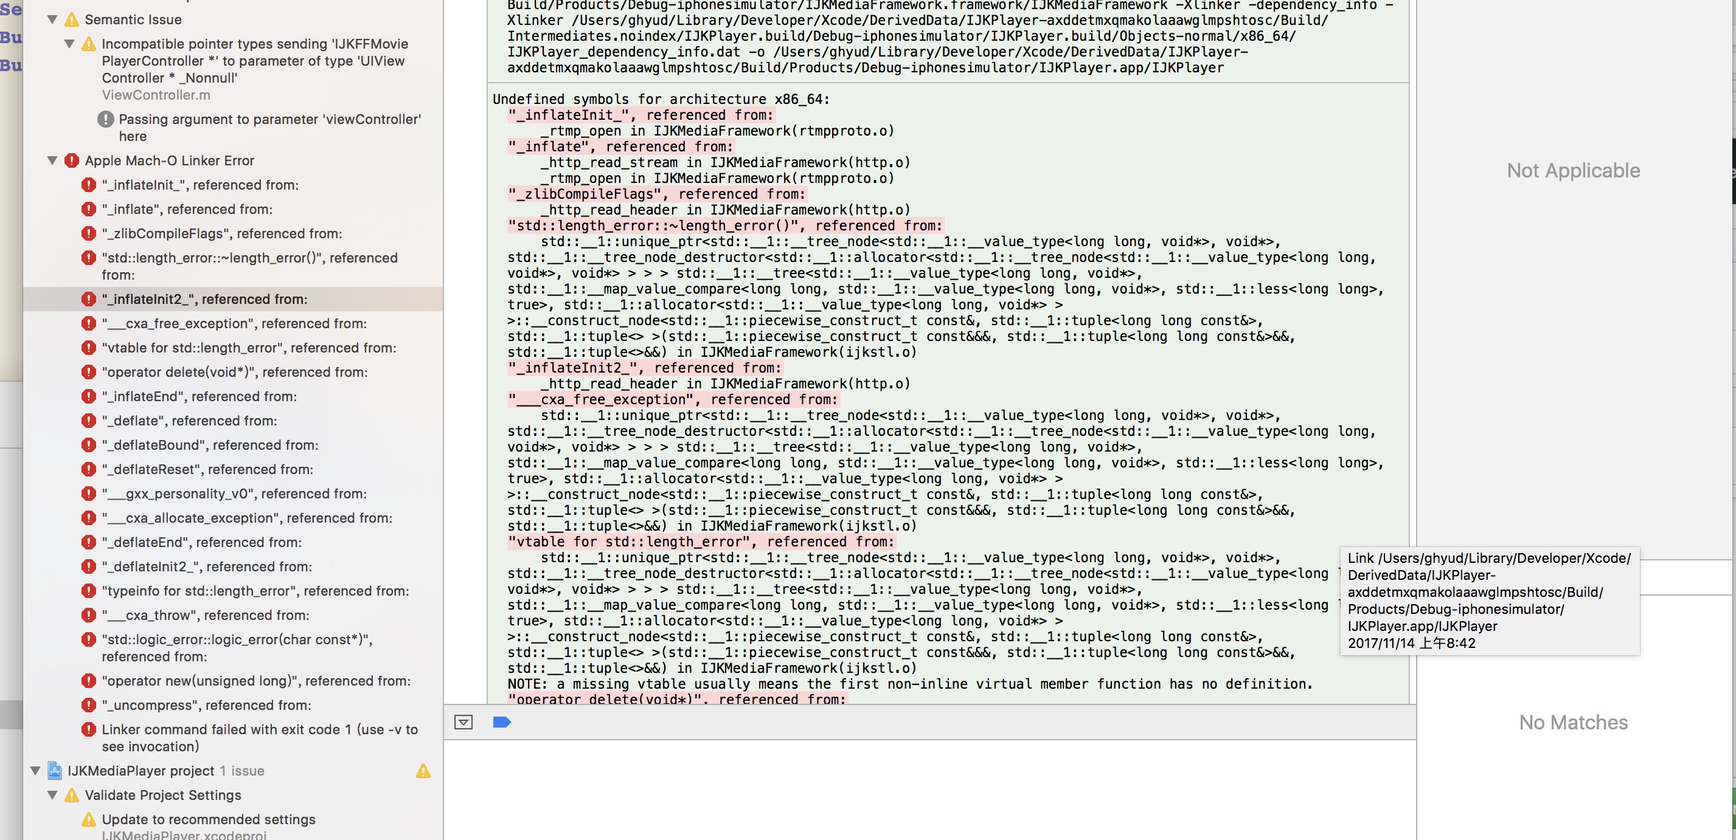Select "Update to recommended settings" row

click(233, 827)
